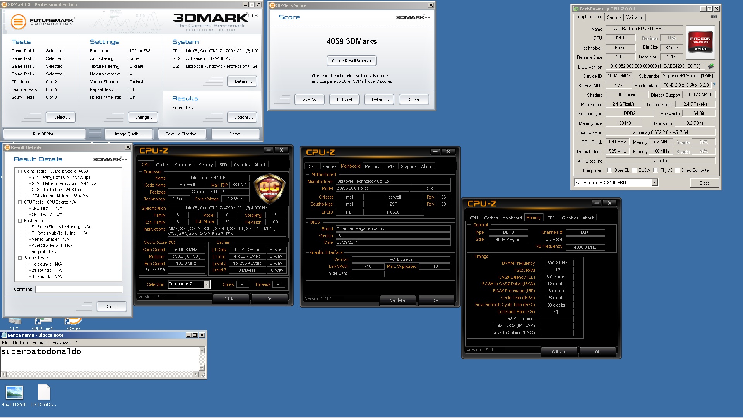Click the Run 3DMark button
This screenshot has height=418, width=743.
(44, 134)
